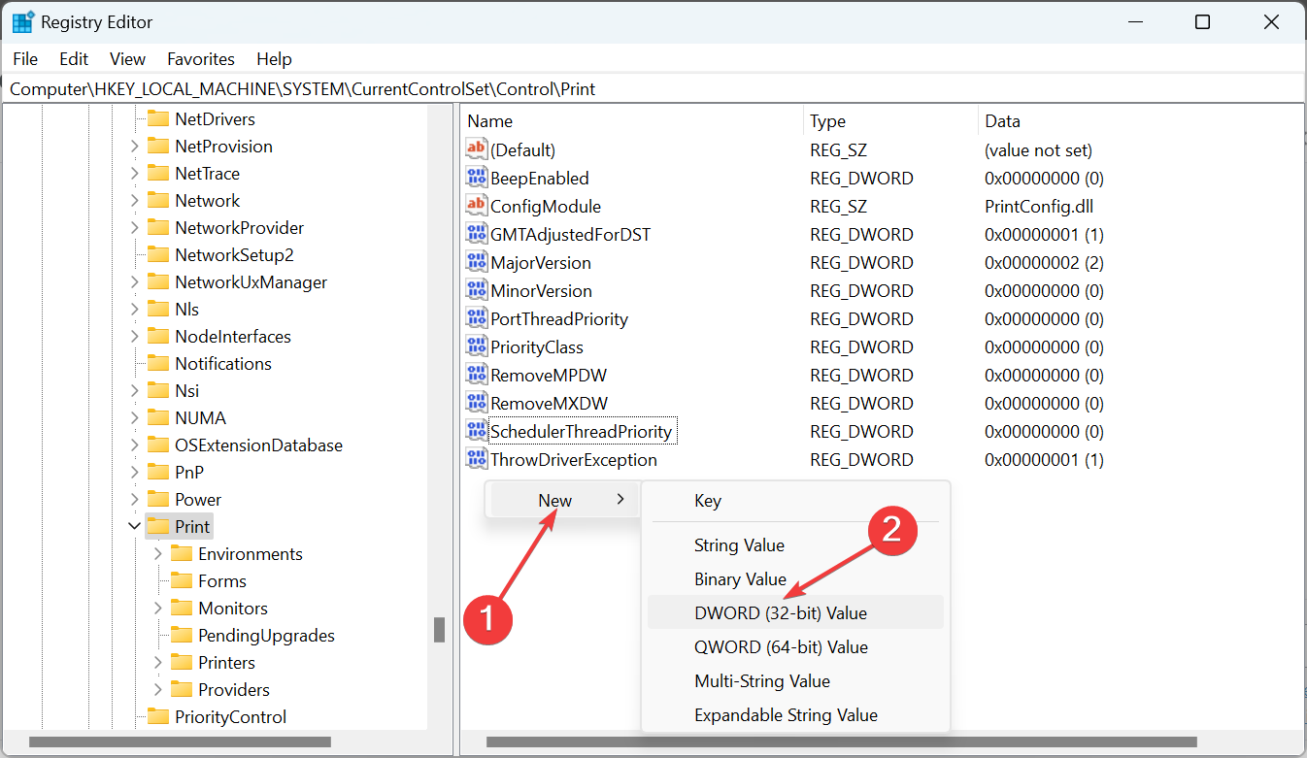The height and width of the screenshot is (758, 1307).
Task: Click the open Print folder icon
Action: [x=158, y=526]
